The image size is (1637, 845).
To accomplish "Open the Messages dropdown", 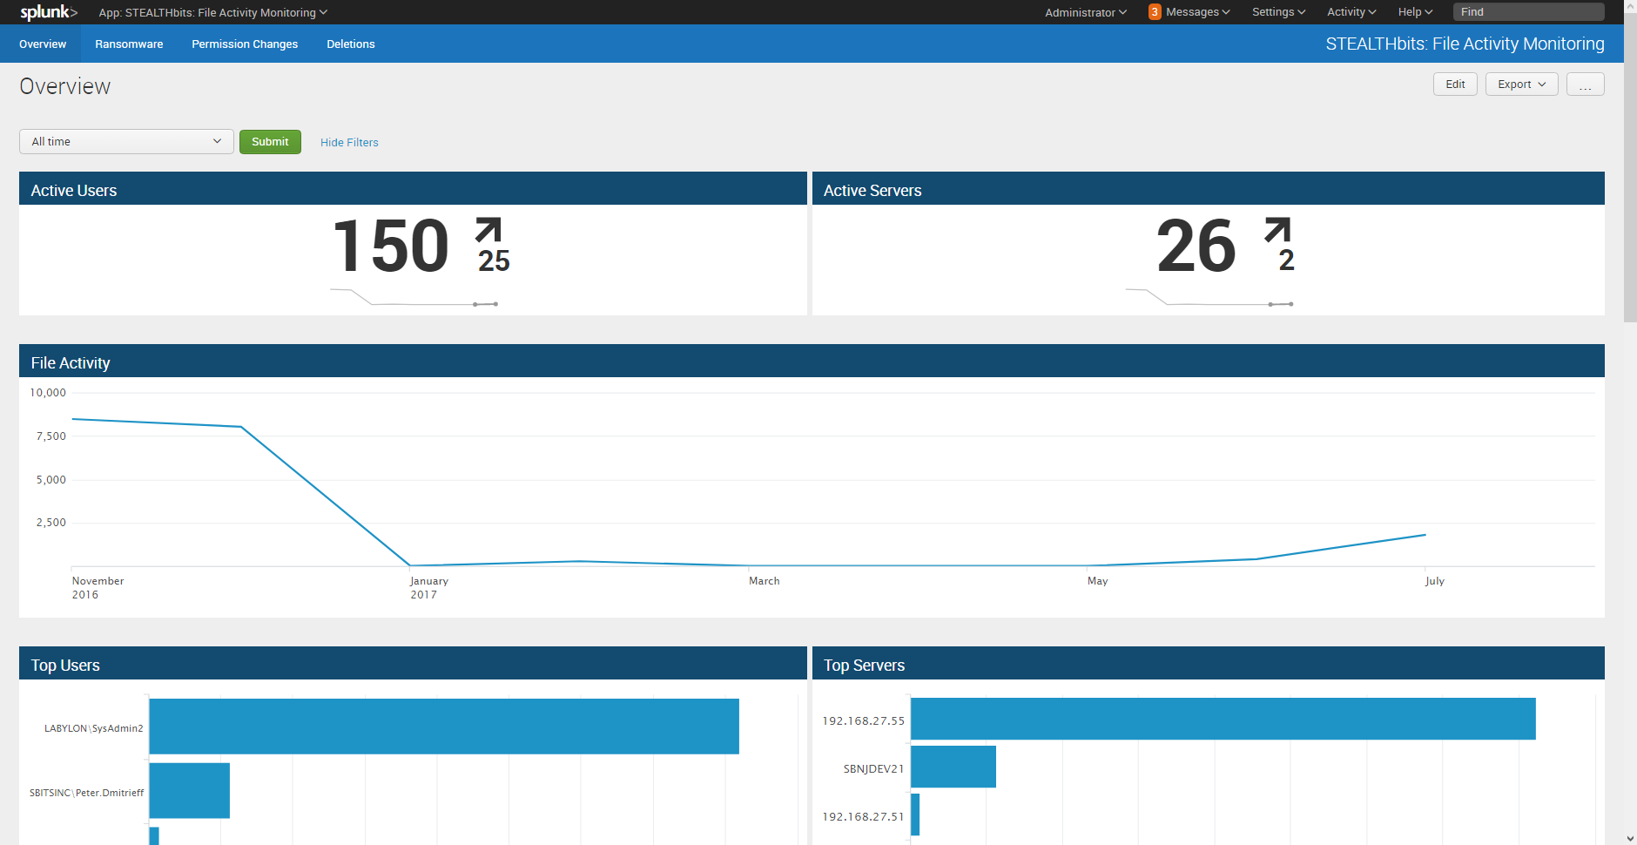I will (1197, 12).
